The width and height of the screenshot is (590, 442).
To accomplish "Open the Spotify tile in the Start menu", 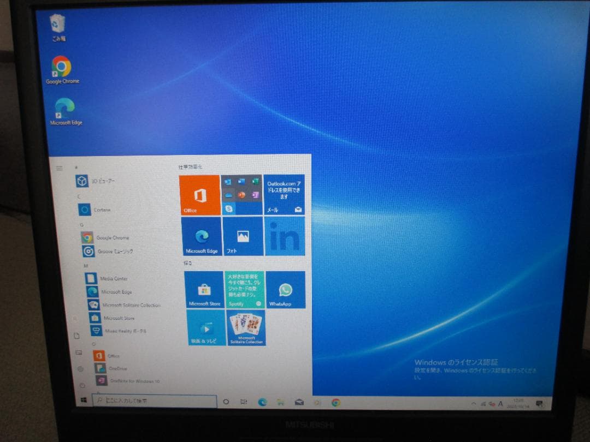I will coord(245,288).
